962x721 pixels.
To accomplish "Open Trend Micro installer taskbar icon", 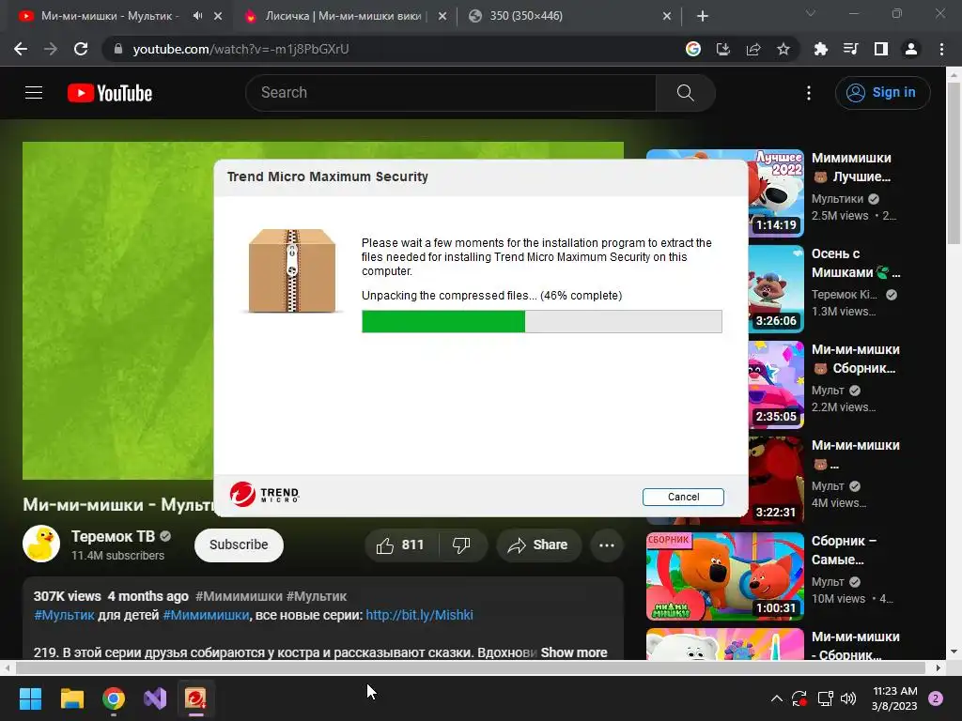I will click(x=196, y=698).
